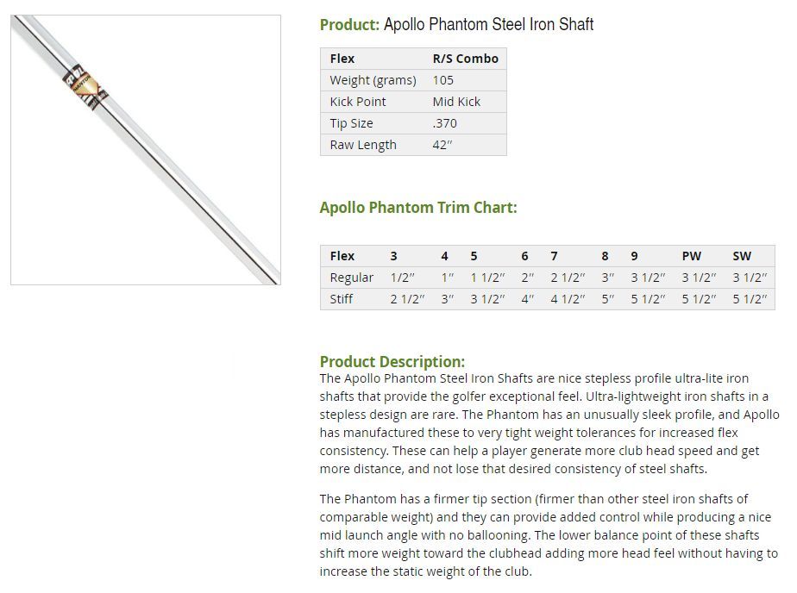Click the .370 tip size value
This screenshot has height=593, width=797.
(444, 123)
